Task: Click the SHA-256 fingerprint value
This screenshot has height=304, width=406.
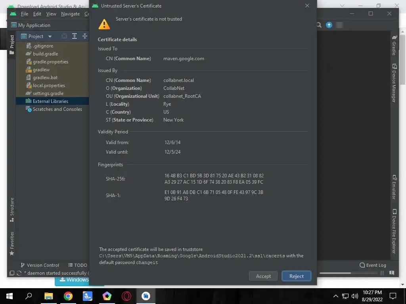Action: point(214,179)
